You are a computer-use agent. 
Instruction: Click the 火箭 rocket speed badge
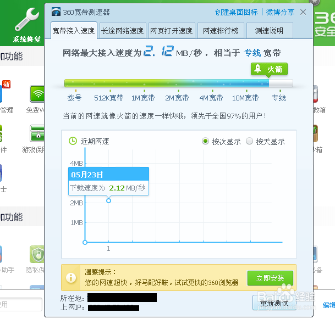coord(269,69)
